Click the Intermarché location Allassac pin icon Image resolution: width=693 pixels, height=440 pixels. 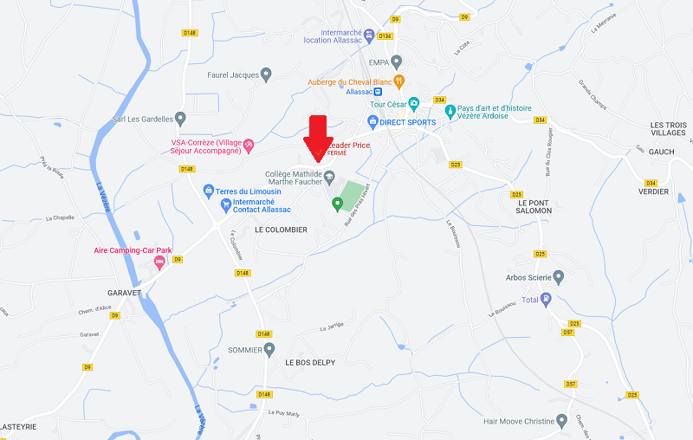pyautogui.click(x=369, y=36)
